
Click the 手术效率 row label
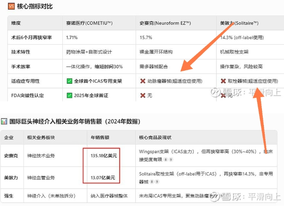pyautogui.click(x=21, y=67)
